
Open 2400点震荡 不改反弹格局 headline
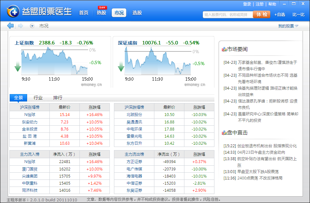tap(260, 178)
